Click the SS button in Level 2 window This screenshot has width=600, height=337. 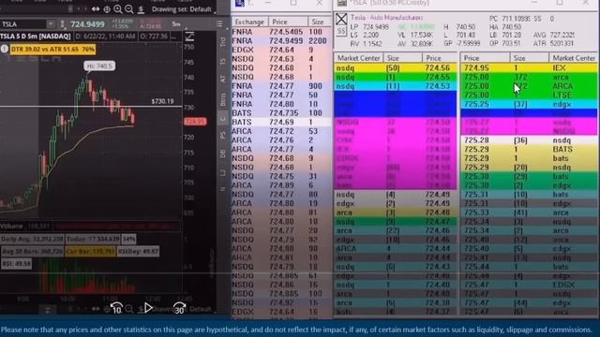click(x=341, y=31)
